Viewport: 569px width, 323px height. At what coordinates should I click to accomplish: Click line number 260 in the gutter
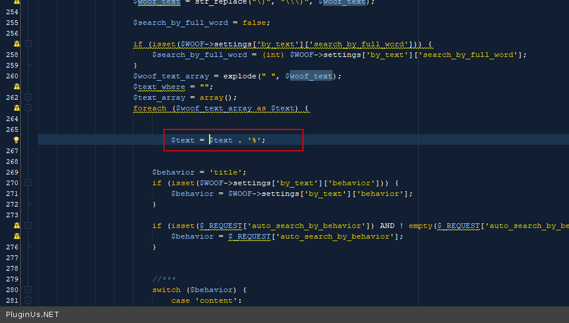click(12, 76)
